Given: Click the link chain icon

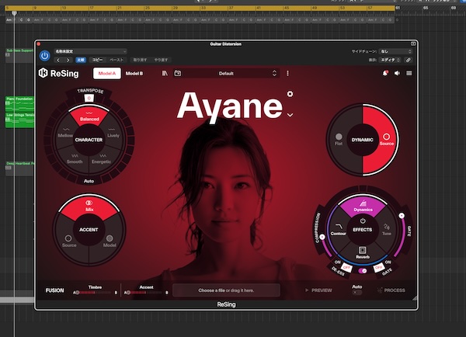Looking at the screenshot, I should click(409, 60).
